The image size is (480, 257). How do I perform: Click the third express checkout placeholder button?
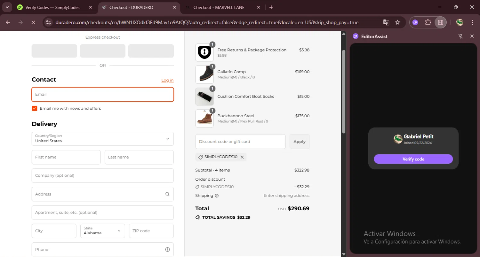coord(151,51)
